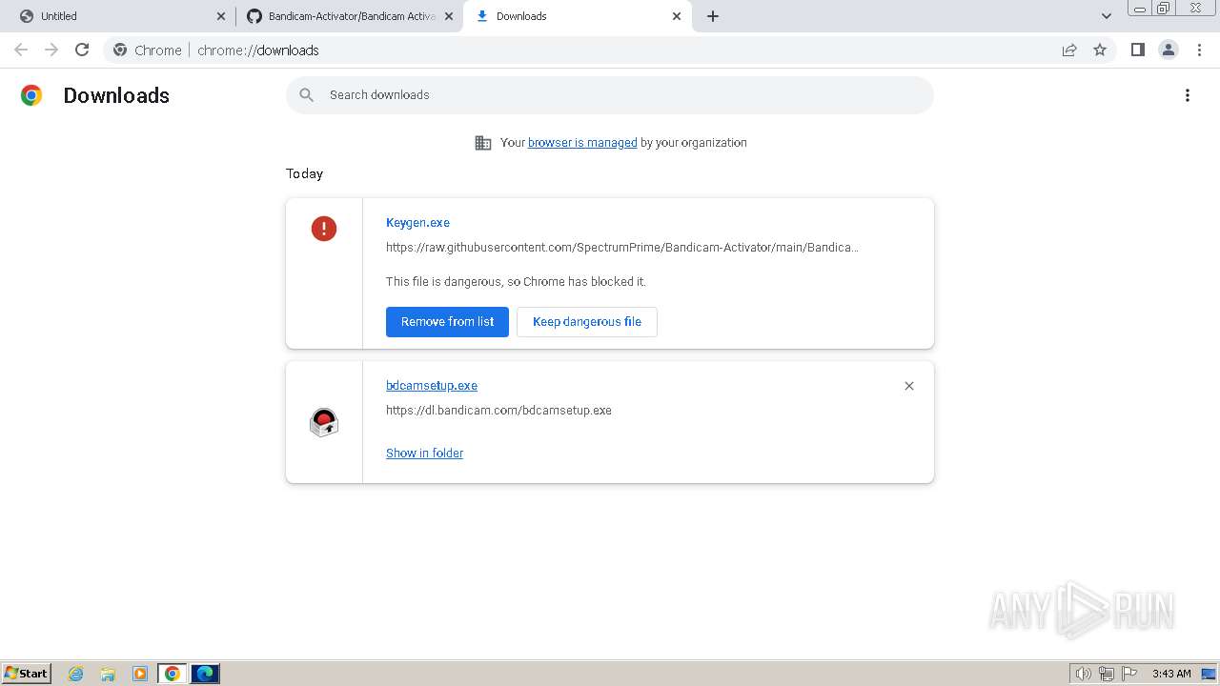Click the Chrome blocked dangerous file message
This screenshot has height=686, width=1220.
[516, 282]
